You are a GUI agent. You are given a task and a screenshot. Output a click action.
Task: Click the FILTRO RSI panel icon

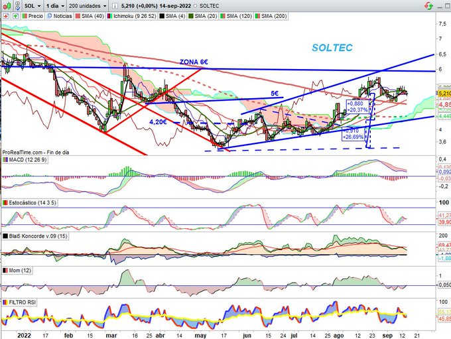[x=5, y=302]
